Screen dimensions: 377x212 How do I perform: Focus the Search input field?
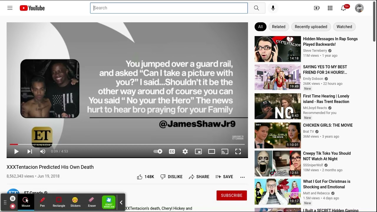169,8
